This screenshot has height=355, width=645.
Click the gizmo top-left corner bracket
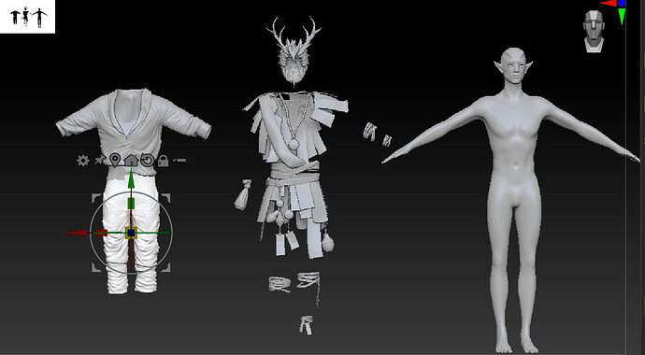(x=95, y=198)
